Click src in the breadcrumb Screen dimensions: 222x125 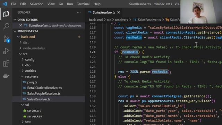click(x=109, y=20)
